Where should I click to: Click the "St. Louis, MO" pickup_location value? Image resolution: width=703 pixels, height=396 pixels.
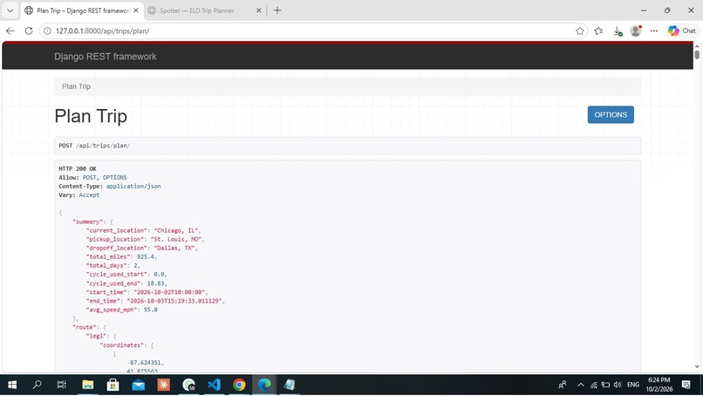click(176, 239)
